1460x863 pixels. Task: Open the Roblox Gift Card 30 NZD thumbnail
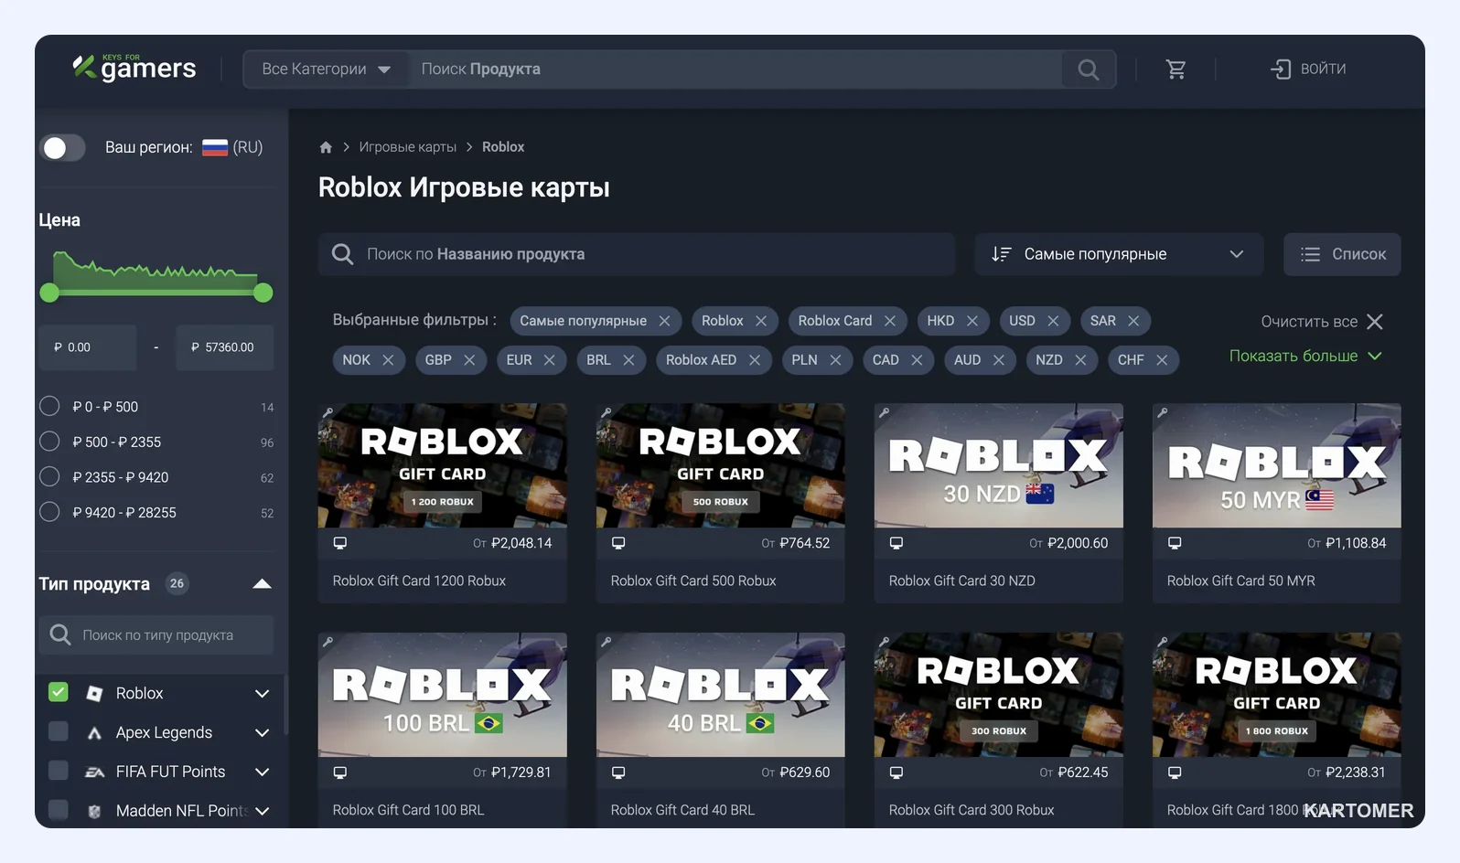tap(999, 466)
